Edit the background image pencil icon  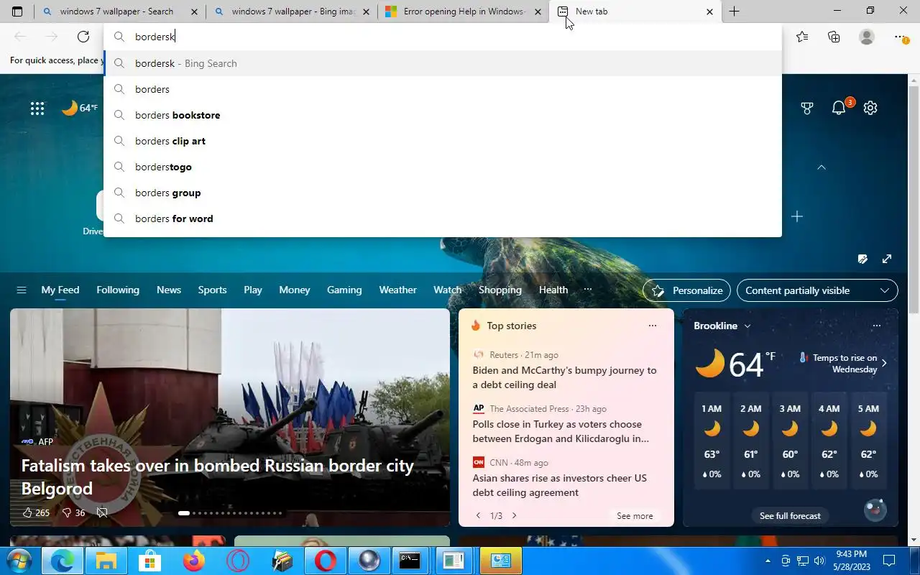coord(862,259)
